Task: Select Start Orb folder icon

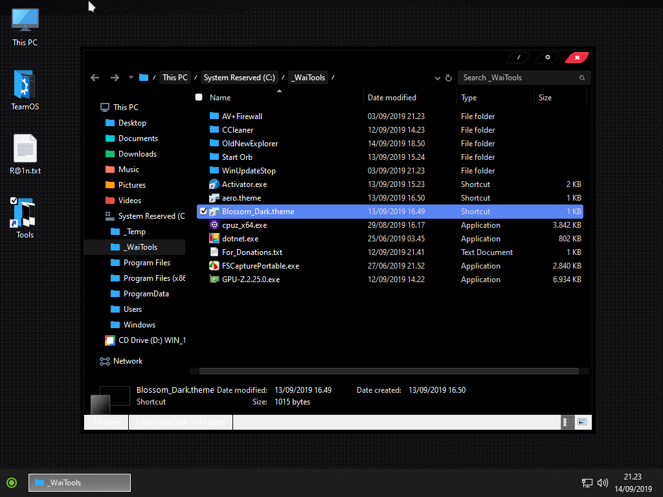Action: point(214,157)
